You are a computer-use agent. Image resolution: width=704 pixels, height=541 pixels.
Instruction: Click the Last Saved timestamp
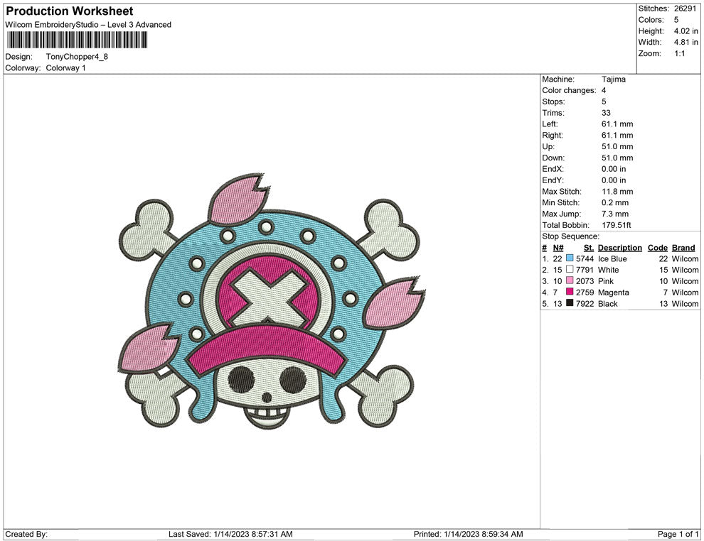(229, 534)
